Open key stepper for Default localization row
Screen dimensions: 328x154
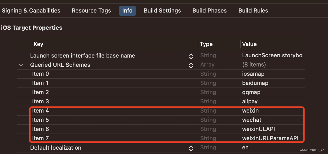[x=191, y=148]
